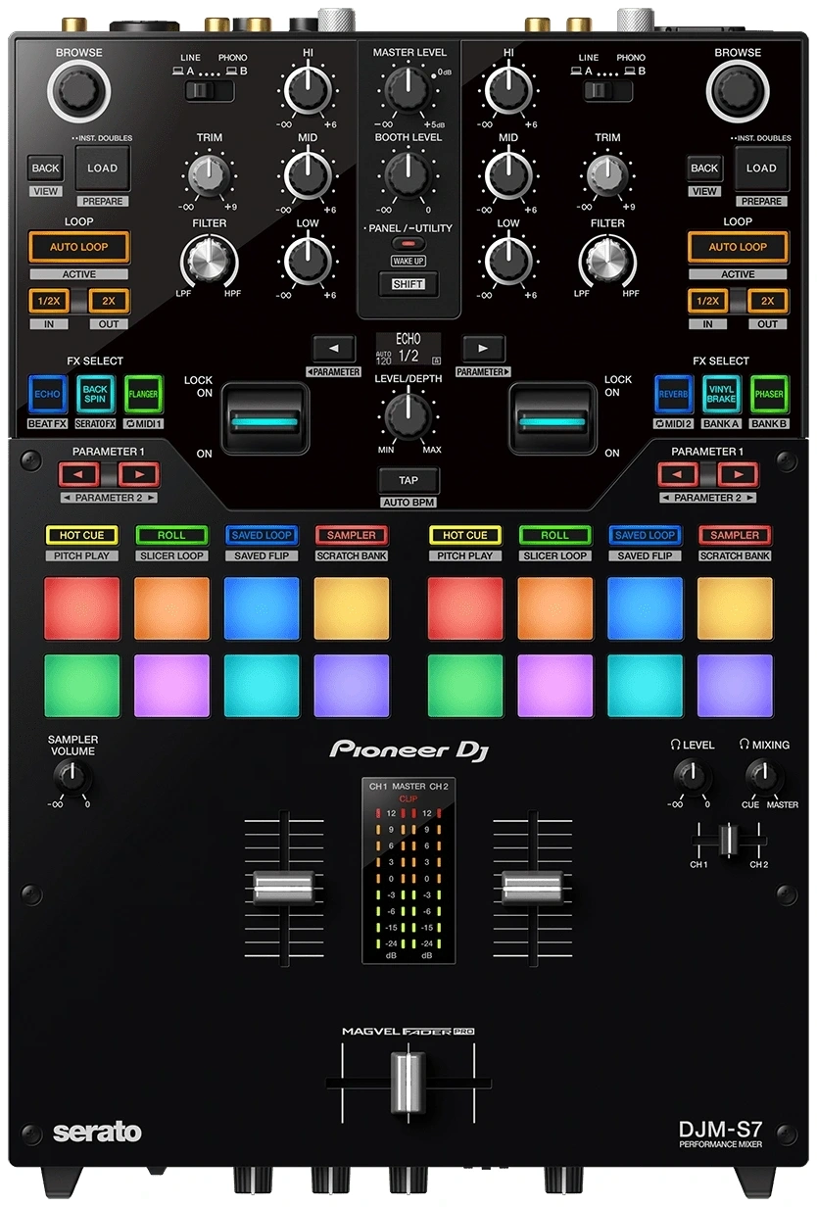Hit right deck PARAMETER 1 left arrow
Image resolution: width=817 pixels, height=1207 pixels.
click(x=680, y=475)
